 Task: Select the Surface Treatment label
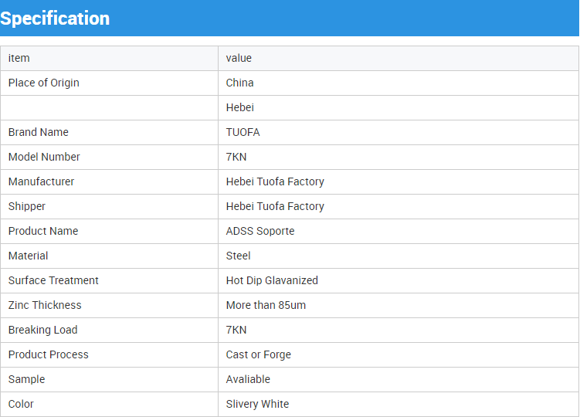[53, 280]
